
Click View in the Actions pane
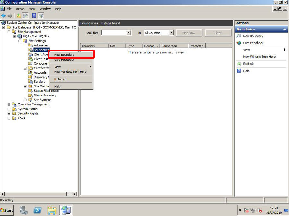(x=246, y=50)
